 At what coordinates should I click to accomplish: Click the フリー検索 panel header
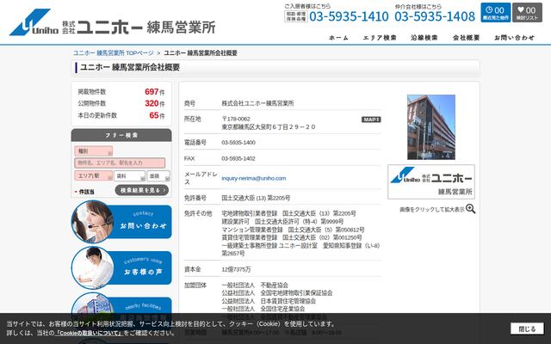click(121, 135)
